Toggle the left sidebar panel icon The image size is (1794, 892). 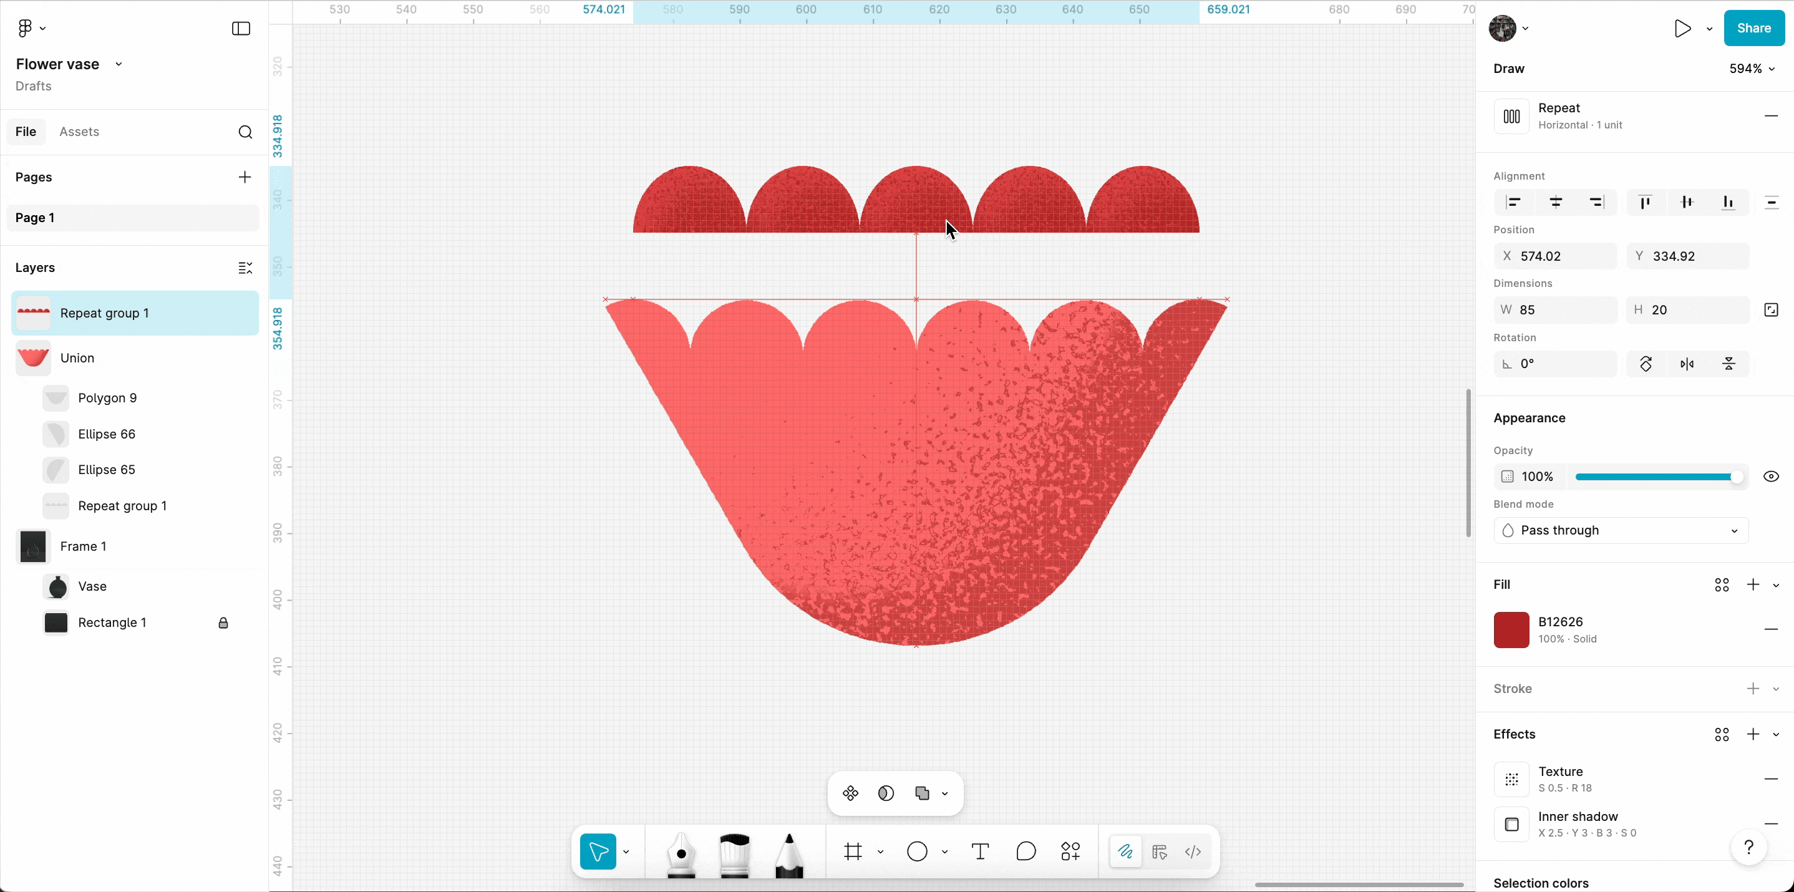coord(241,29)
